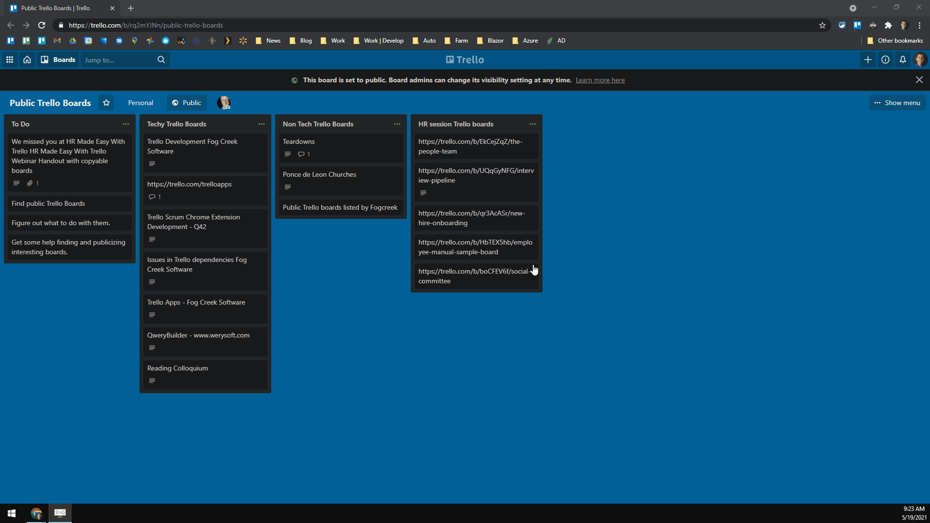Star the Public Trello Boards board

click(x=106, y=103)
